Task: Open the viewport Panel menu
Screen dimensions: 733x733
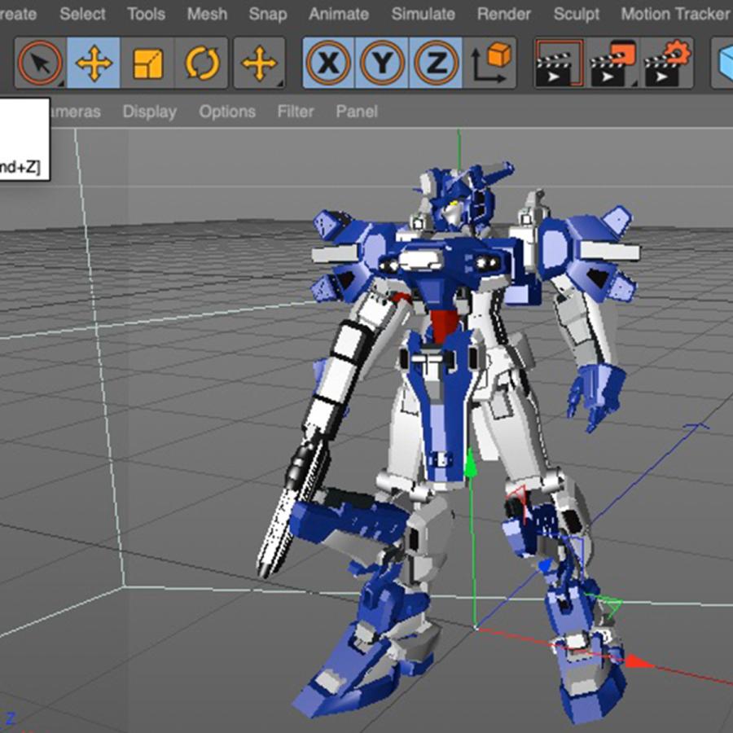Action: point(357,112)
